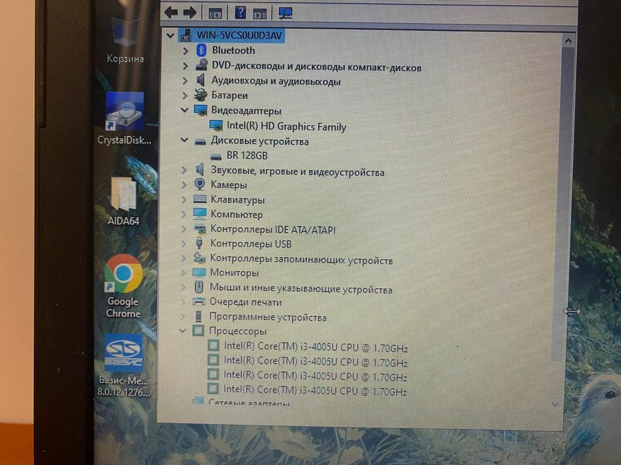
Task: Open the CrystalDisk desktop shortcut
Action: 124,119
